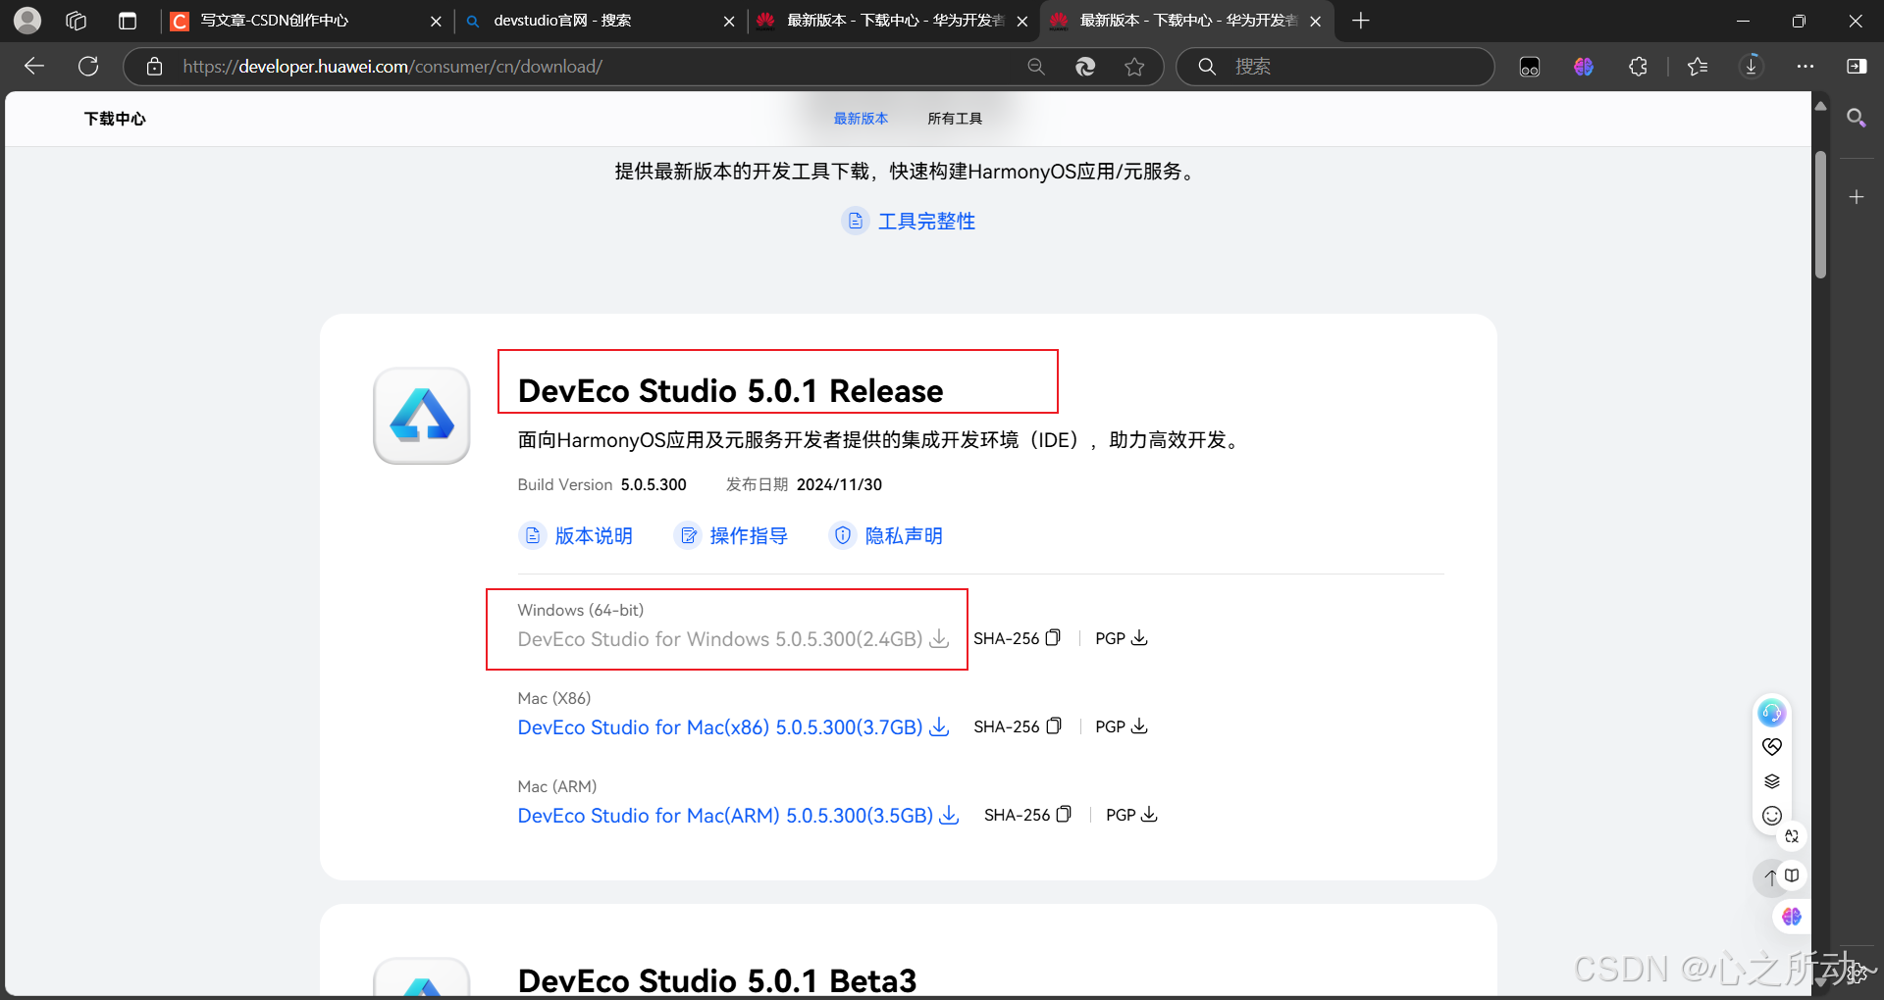Screen dimensions: 1884x1000
Task: Open the browser profile avatar menu
Action: coord(26,20)
